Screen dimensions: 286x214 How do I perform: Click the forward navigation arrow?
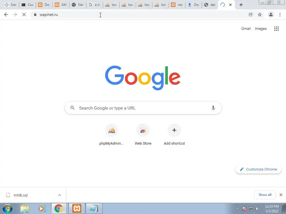[15, 14]
